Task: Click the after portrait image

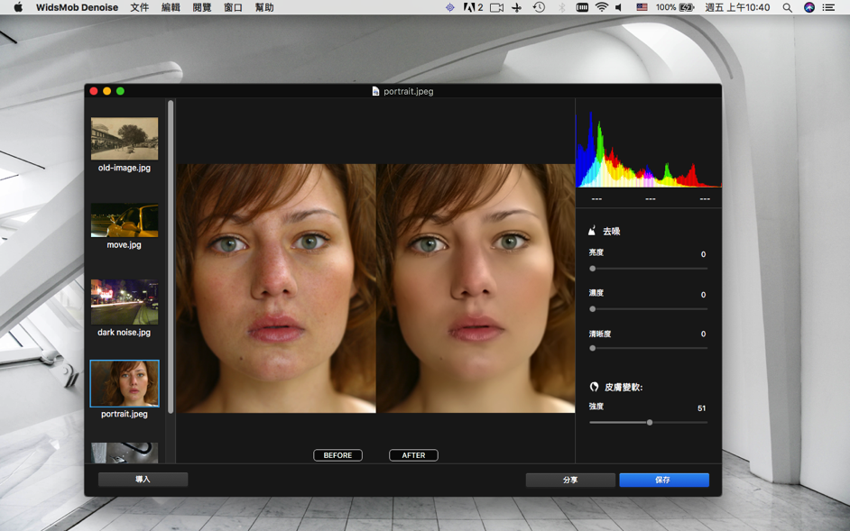Action: [476, 288]
